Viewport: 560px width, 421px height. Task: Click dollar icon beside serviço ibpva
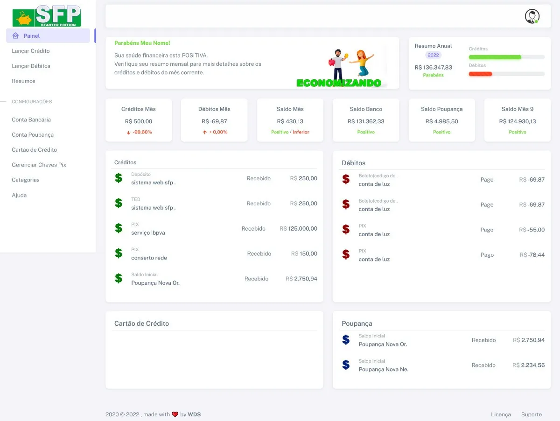pos(119,228)
